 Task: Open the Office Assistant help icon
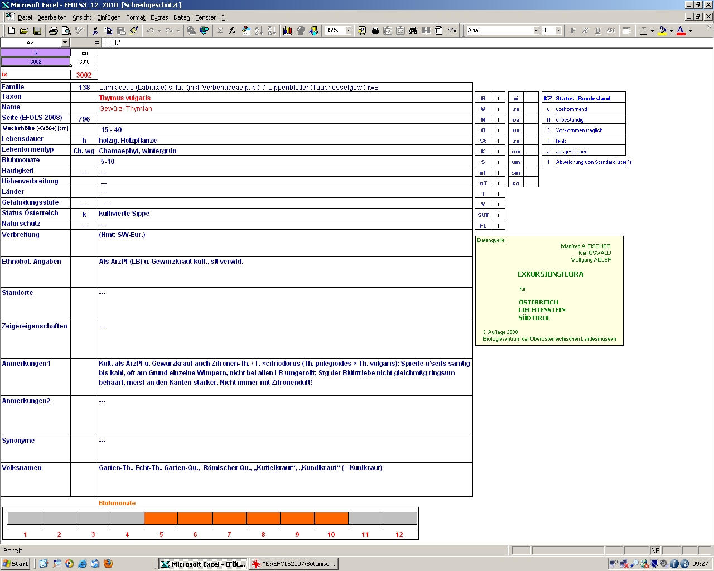(x=362, y=31)
